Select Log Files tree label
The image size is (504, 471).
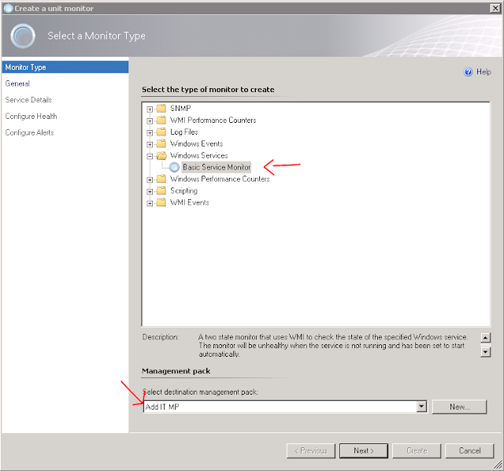[184, 132]
